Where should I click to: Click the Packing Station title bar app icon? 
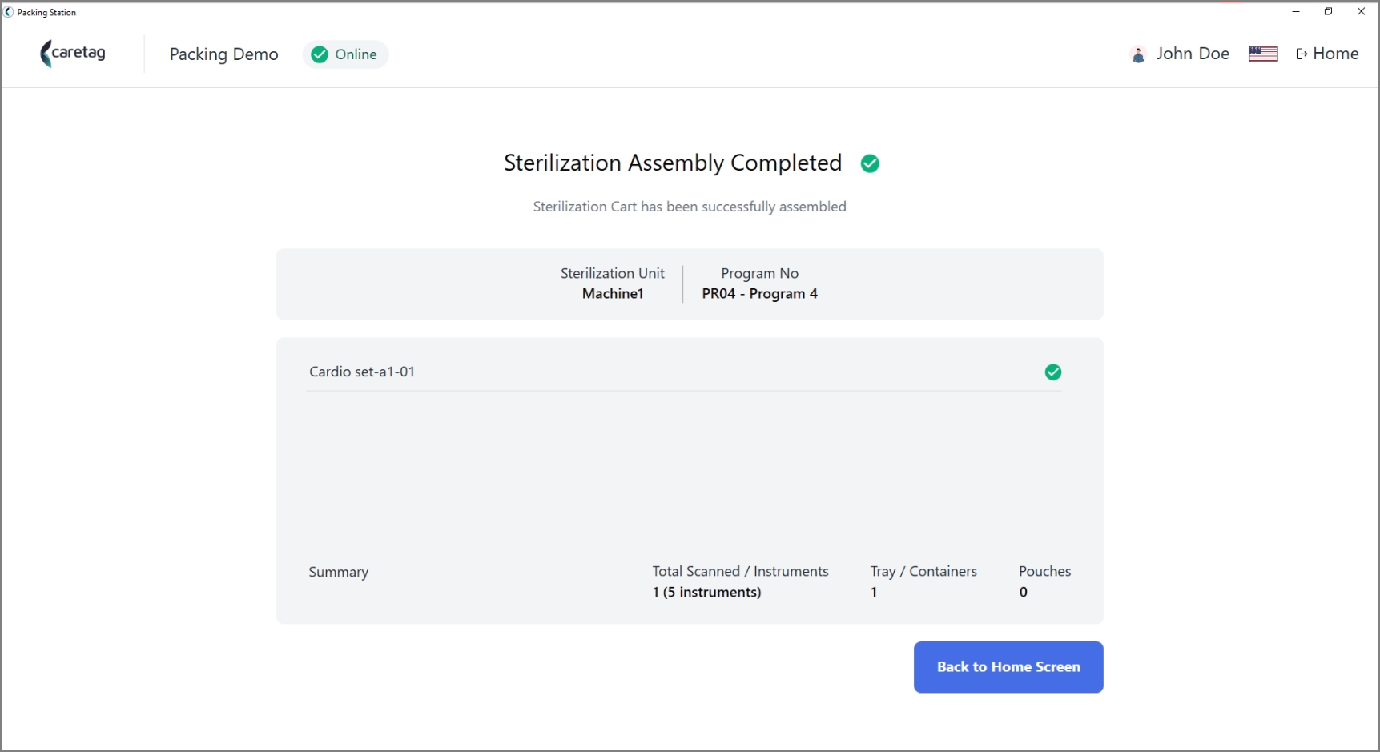(9, 12)
